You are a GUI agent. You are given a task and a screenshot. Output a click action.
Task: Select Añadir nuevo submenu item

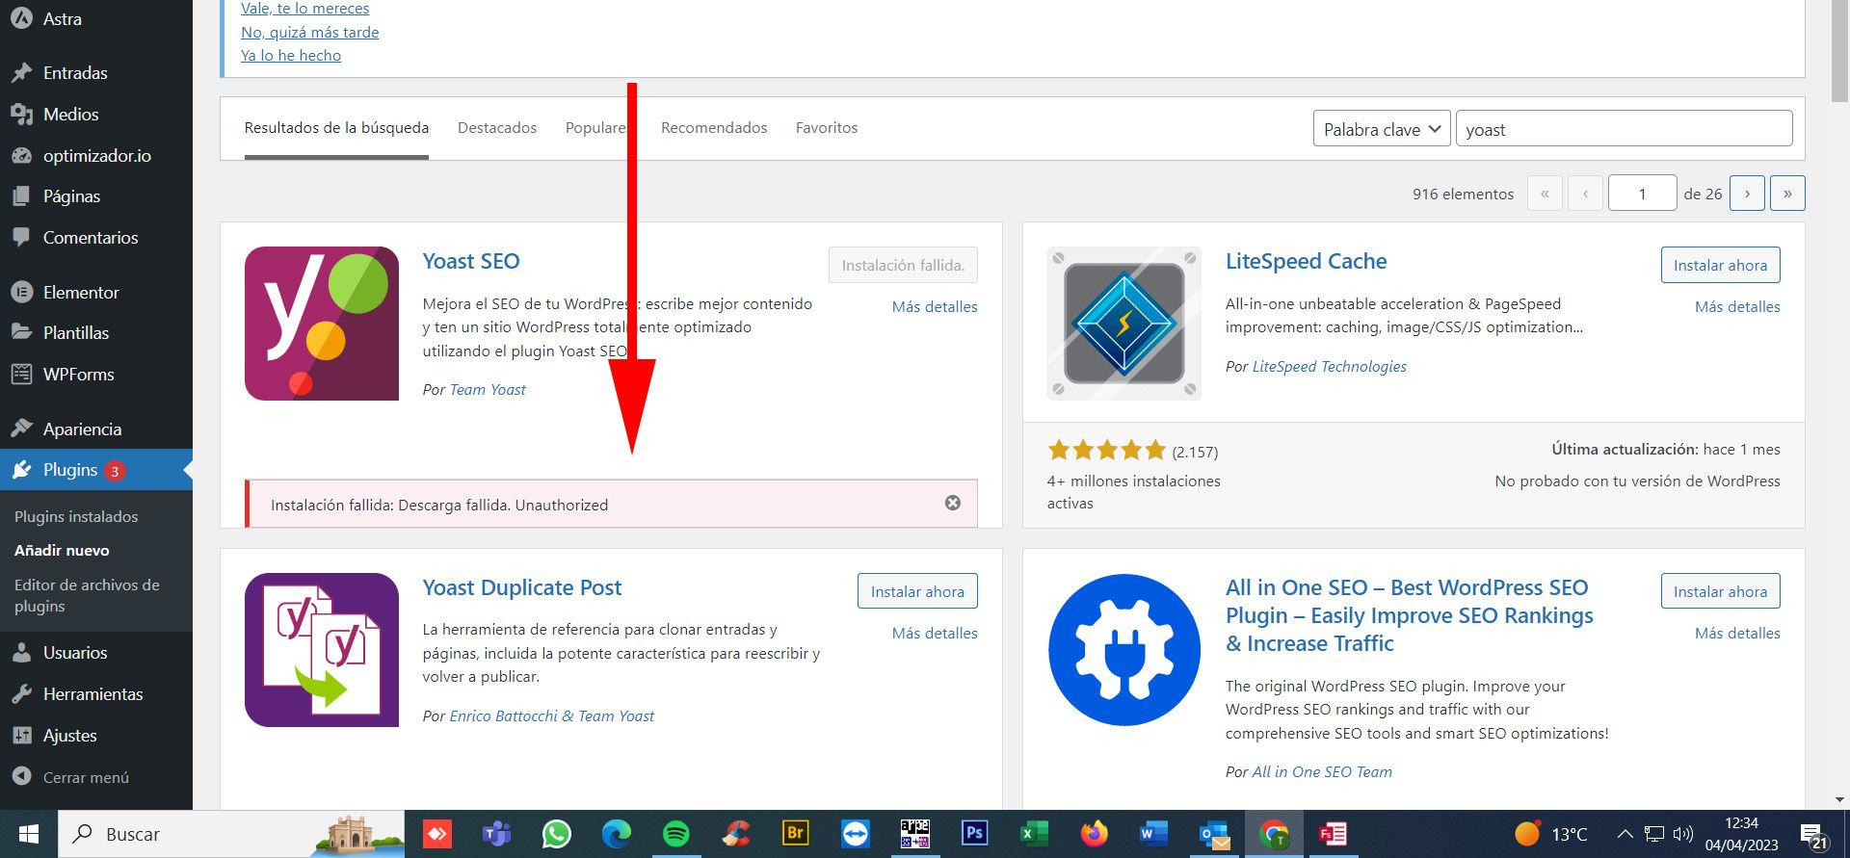tap(62, 551)
